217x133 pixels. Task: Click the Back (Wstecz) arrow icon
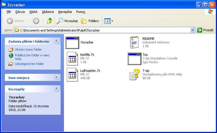pos(10,21)
